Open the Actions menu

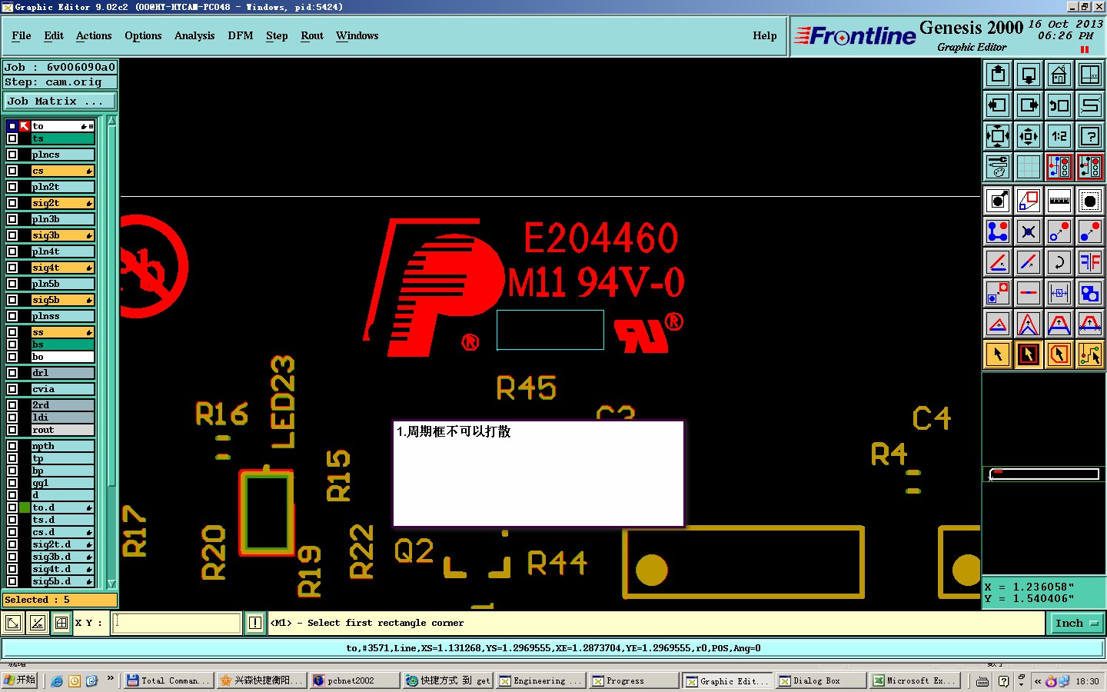(x=94, y=36)
